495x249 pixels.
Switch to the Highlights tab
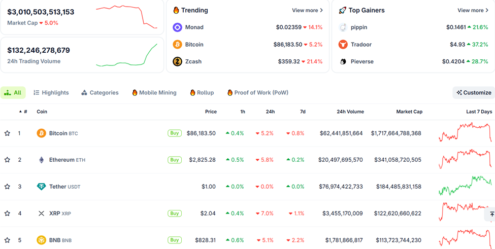pos(51,93)
